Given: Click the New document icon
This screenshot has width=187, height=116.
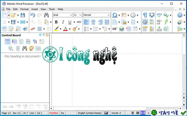Looking at the screenshot, I should (x=4, y=15).
